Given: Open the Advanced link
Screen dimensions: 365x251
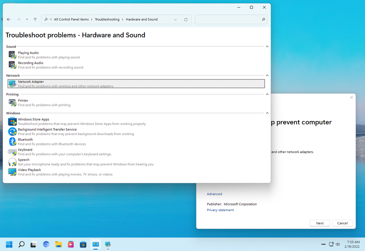Looking at the screenshot, I should pyautogui.click(x=214, y=194).
